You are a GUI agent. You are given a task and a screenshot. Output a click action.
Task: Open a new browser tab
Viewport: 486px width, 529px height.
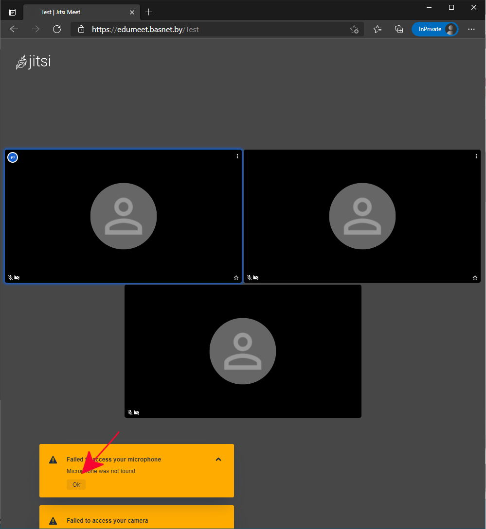tap(149, 12)
